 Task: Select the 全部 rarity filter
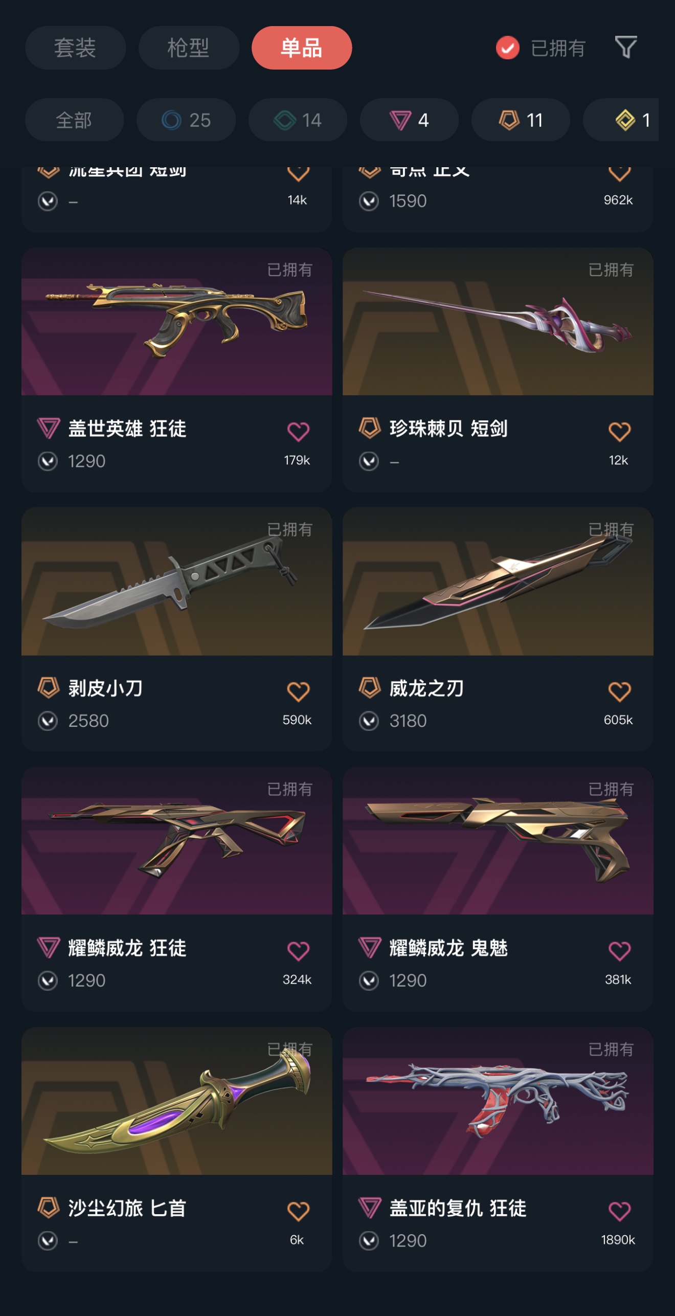coord(74,120)
